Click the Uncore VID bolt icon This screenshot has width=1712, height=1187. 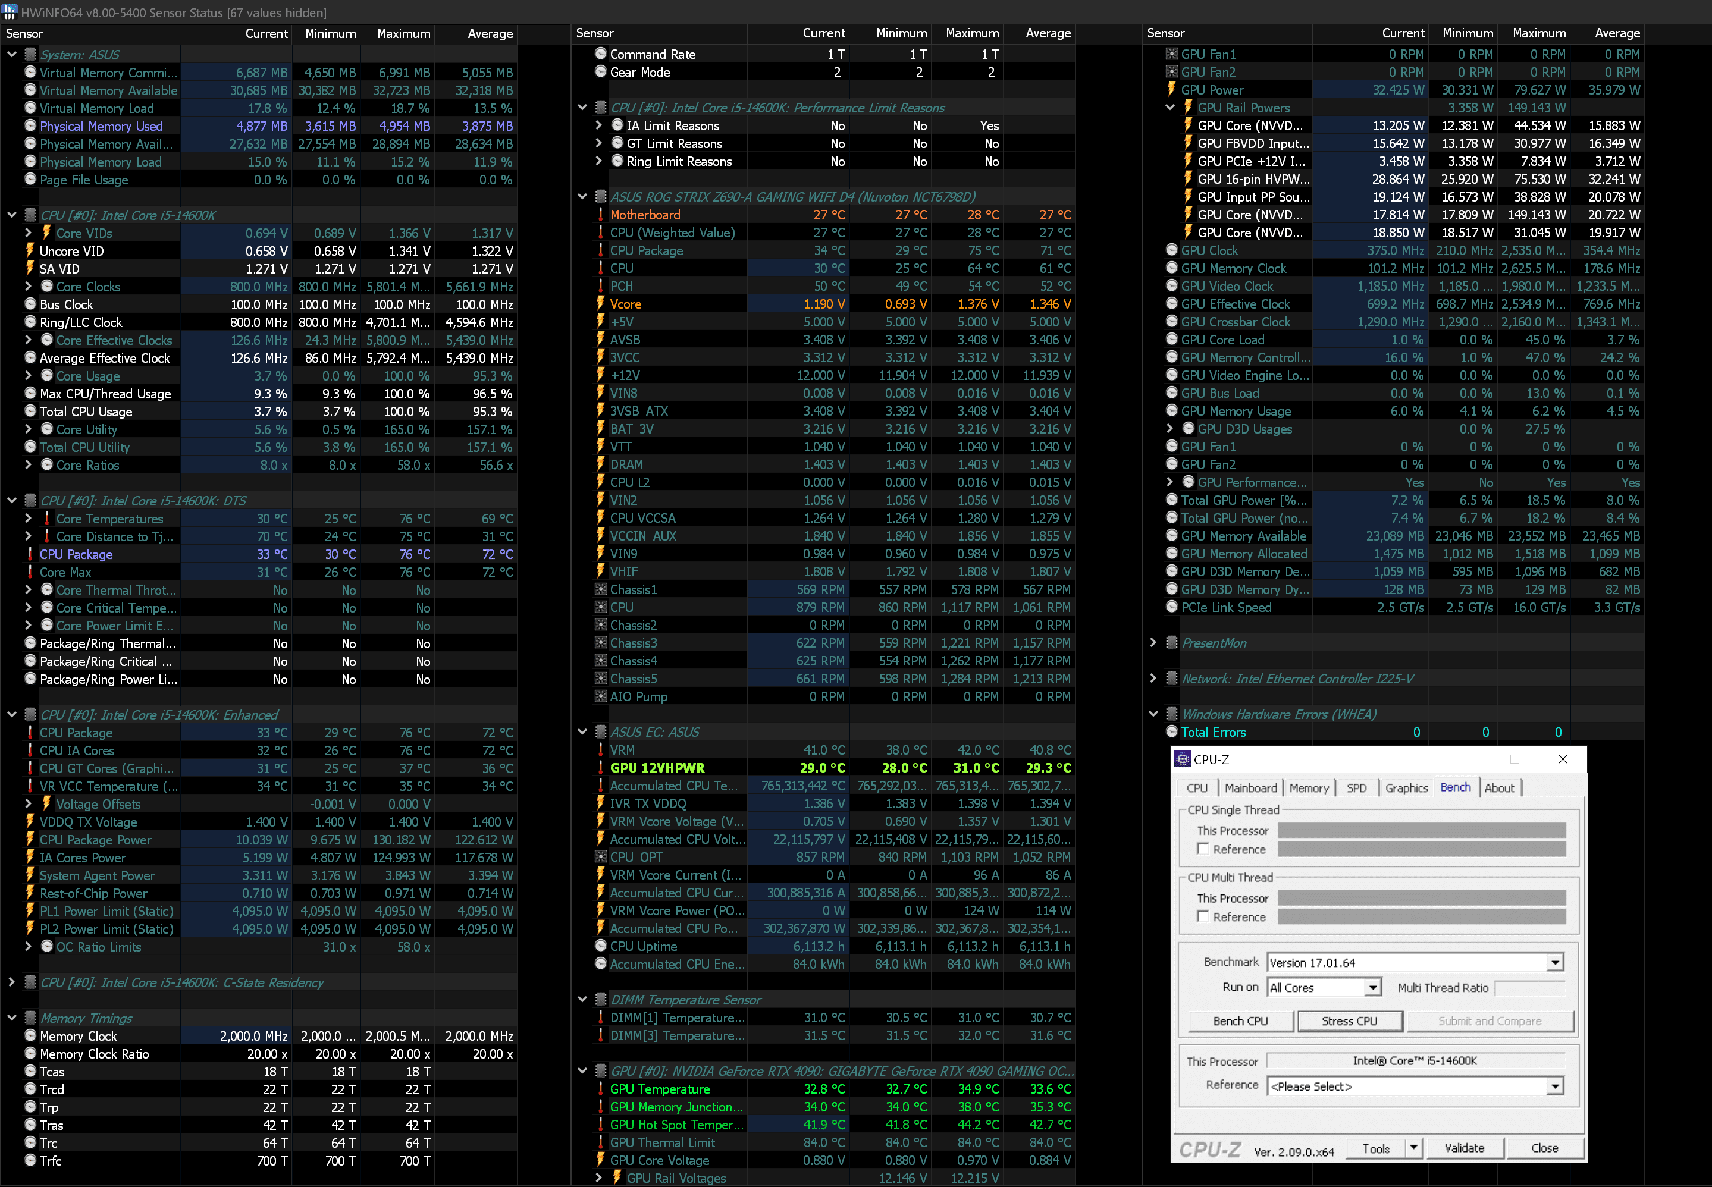click(x=30, y=250)
